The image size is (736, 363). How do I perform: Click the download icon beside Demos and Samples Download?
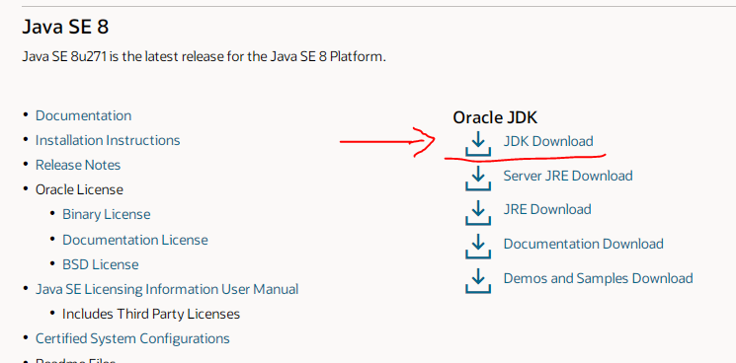tap(478, 280)
